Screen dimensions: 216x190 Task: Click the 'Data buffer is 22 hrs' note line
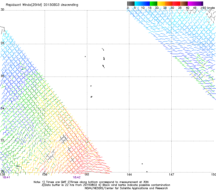106,185
